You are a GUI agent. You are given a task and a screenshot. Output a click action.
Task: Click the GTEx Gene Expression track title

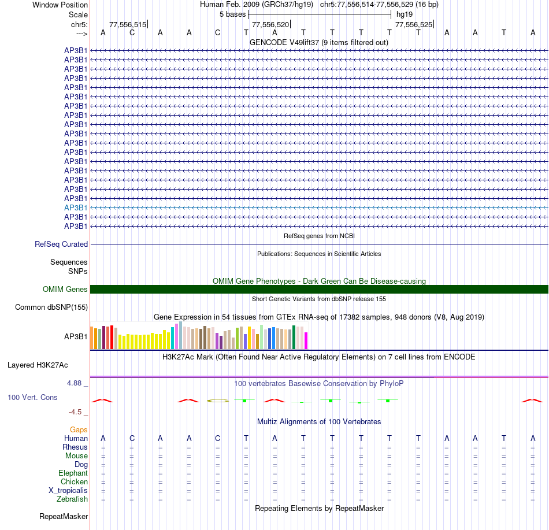click(x=319, y=317)
